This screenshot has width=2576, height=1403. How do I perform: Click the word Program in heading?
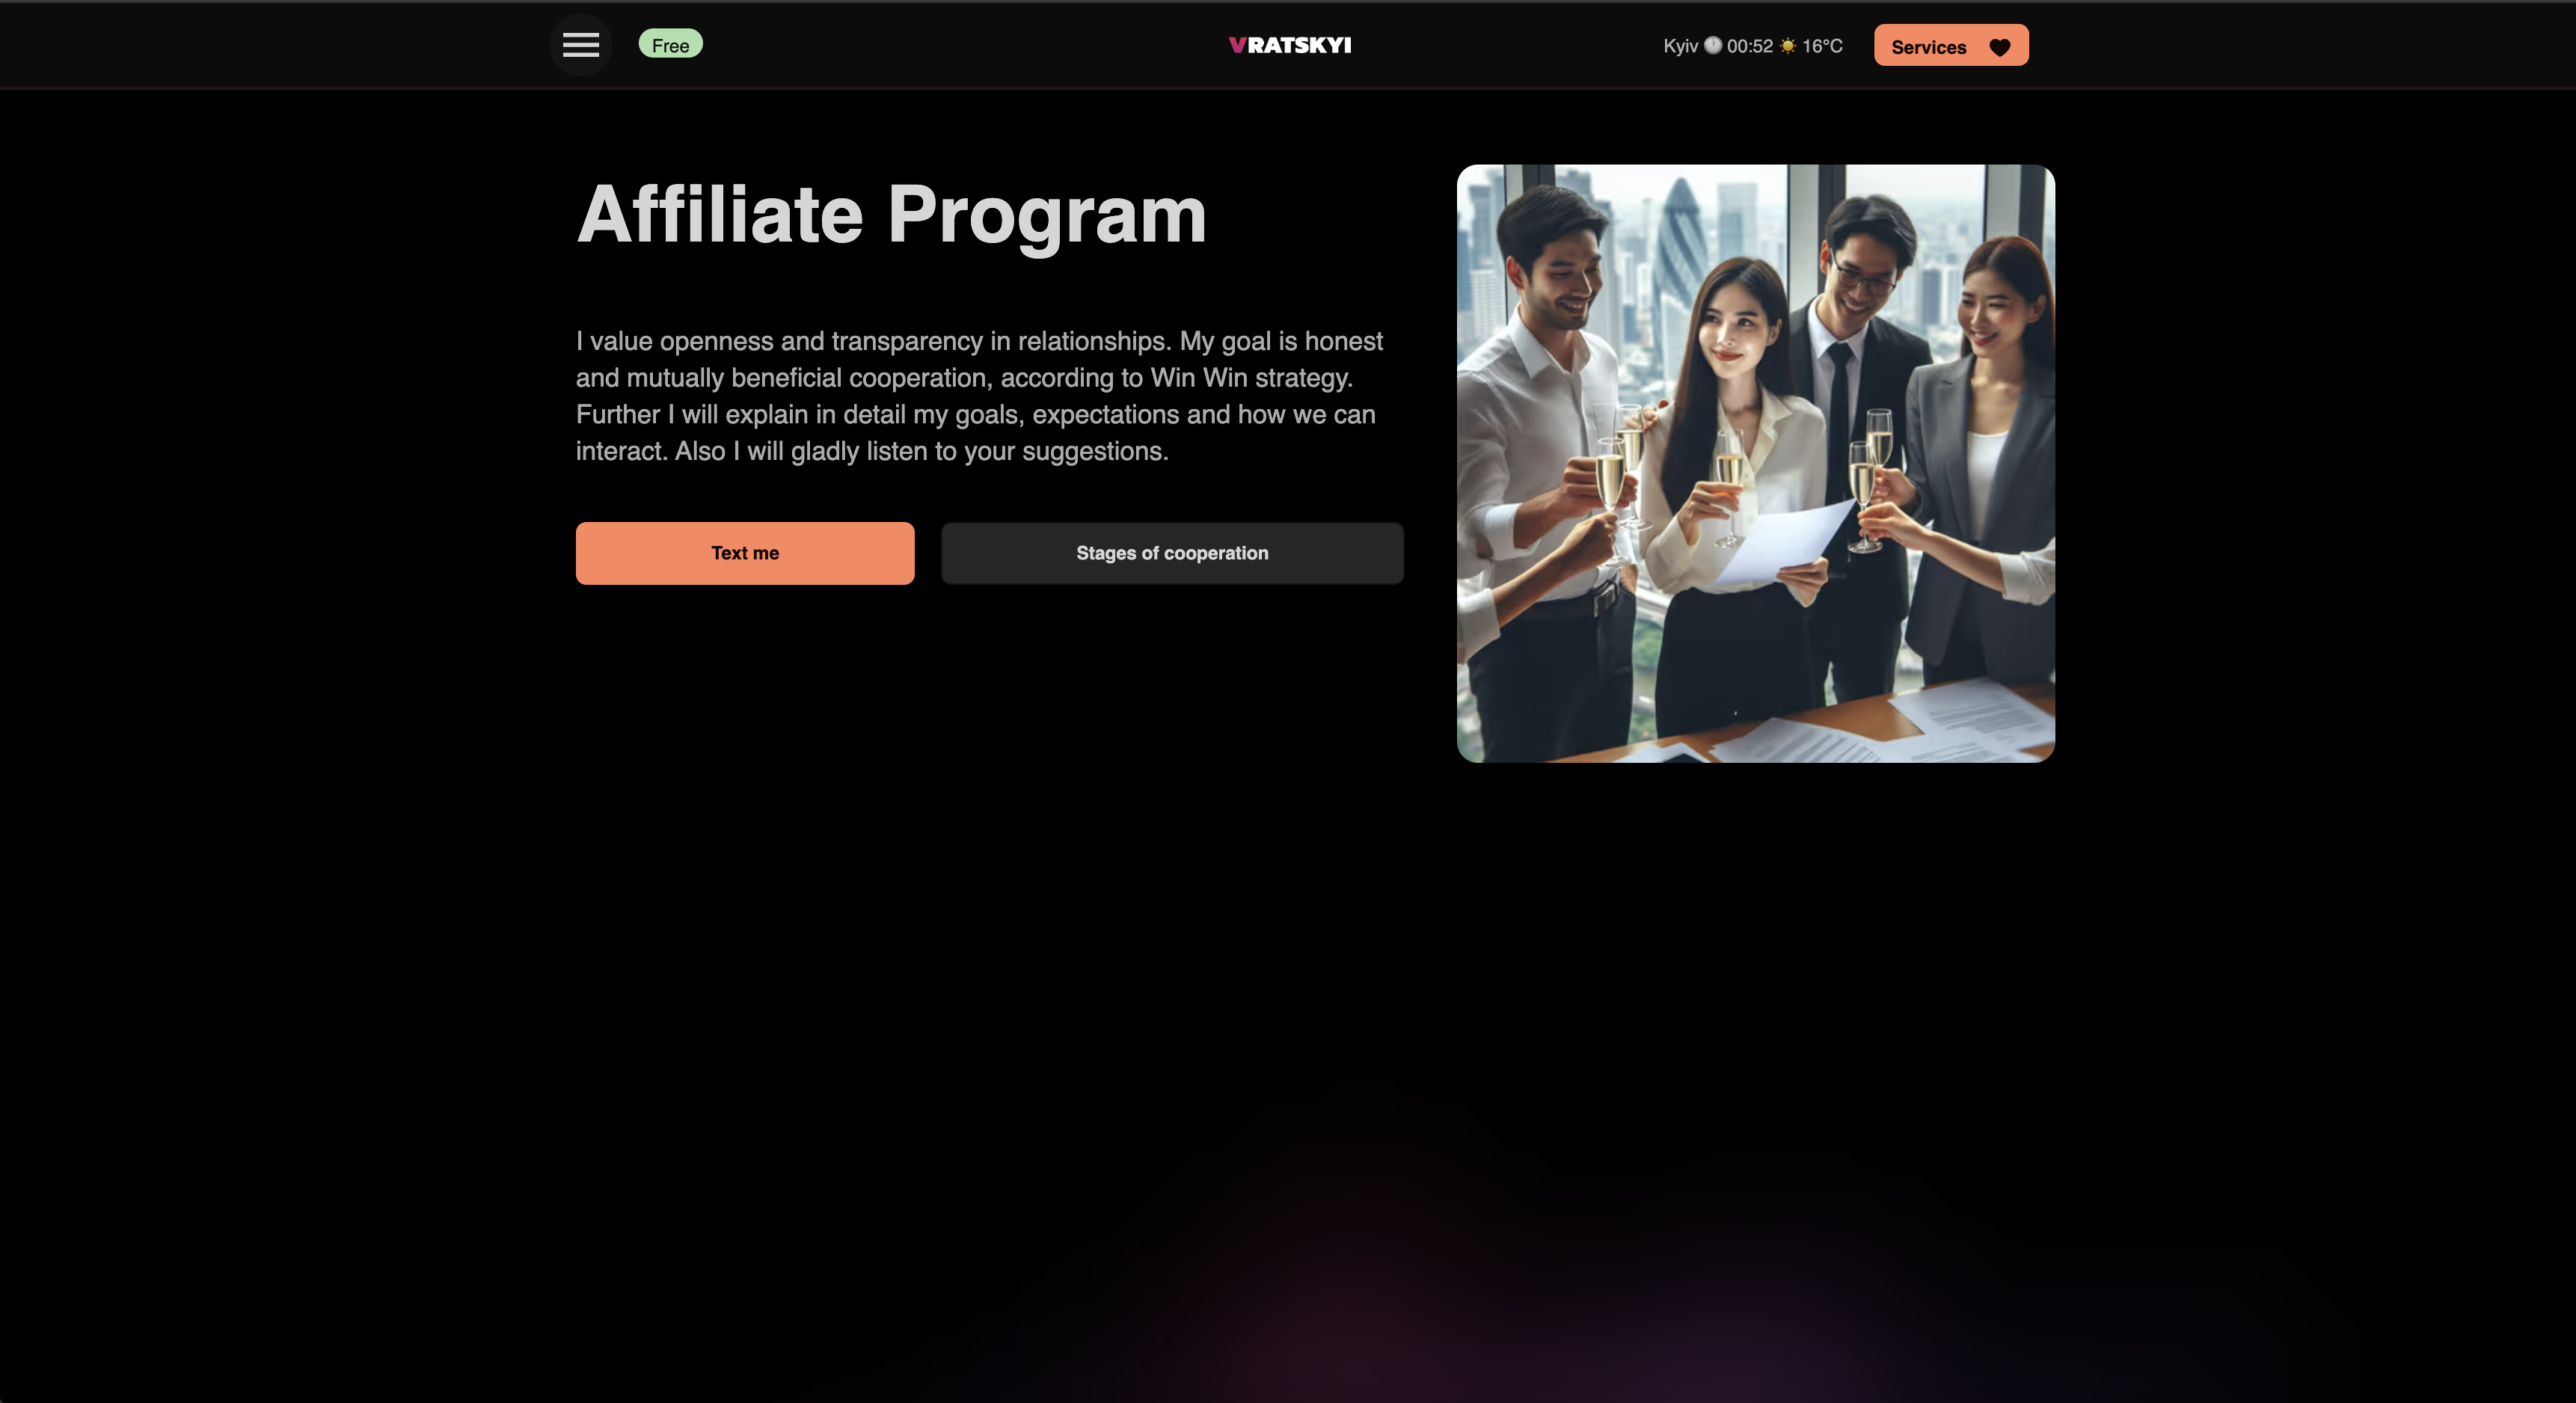[x=1047, y=216]
